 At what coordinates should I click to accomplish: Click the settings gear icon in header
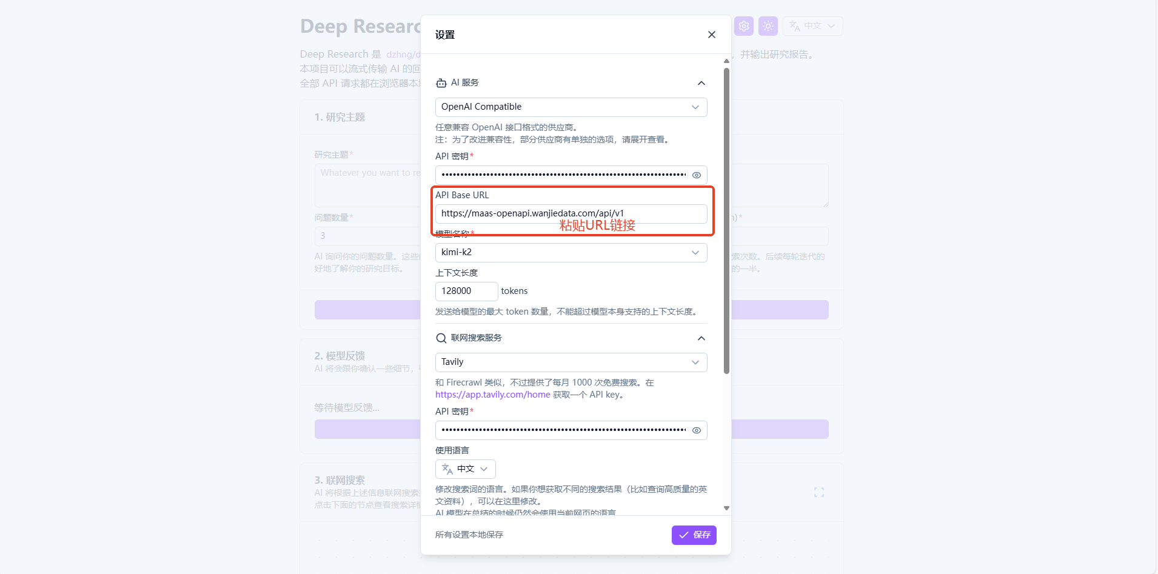[x=743, y=26]
